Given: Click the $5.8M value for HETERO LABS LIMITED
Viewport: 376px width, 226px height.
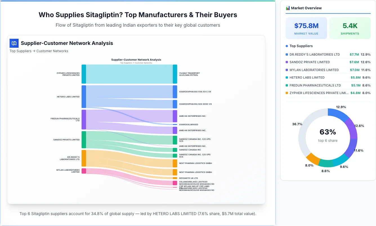Looking at the screenshot, I should coord(355,77).
